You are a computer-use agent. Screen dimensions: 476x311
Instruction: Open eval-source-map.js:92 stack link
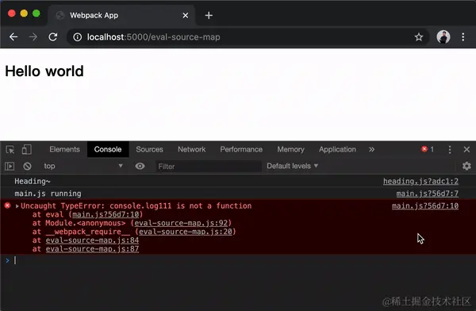point(181,223)
